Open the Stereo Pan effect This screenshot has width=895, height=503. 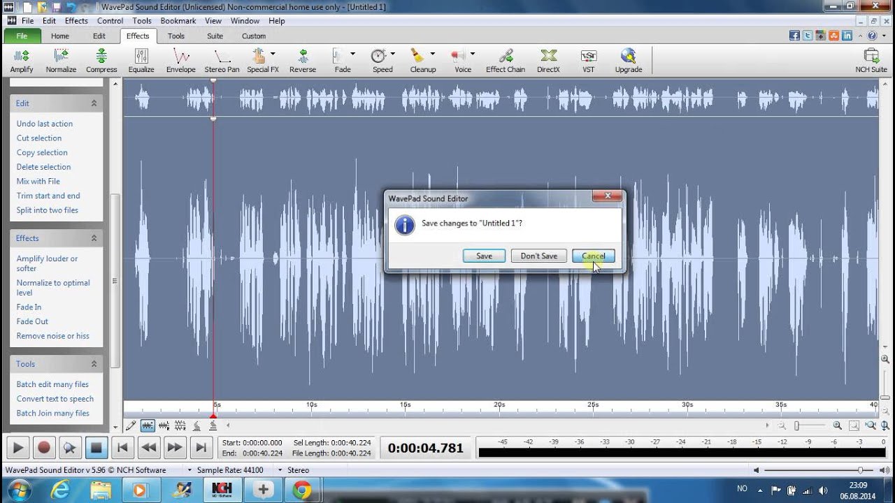222,61
